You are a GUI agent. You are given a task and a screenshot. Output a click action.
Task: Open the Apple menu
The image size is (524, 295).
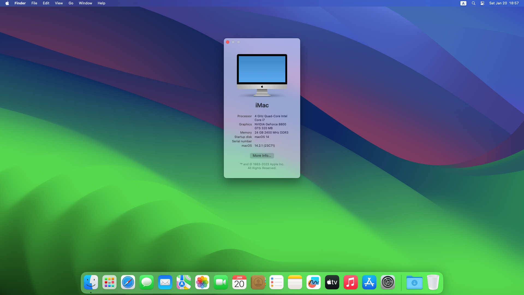point(7,3)
